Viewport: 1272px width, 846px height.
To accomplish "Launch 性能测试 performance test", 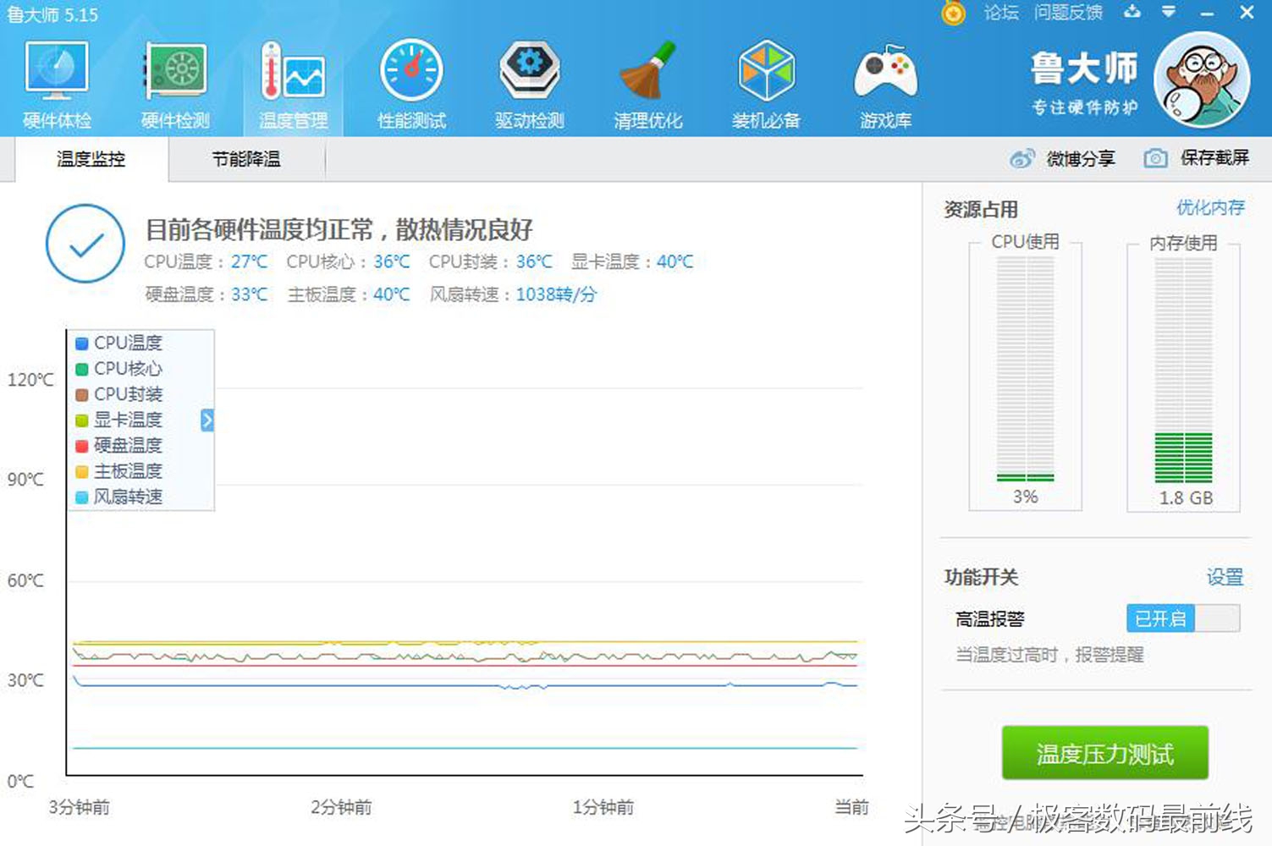I will click(x=411, y=80).
